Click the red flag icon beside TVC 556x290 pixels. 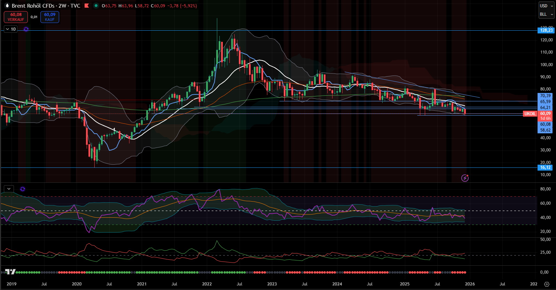(87, 6)
